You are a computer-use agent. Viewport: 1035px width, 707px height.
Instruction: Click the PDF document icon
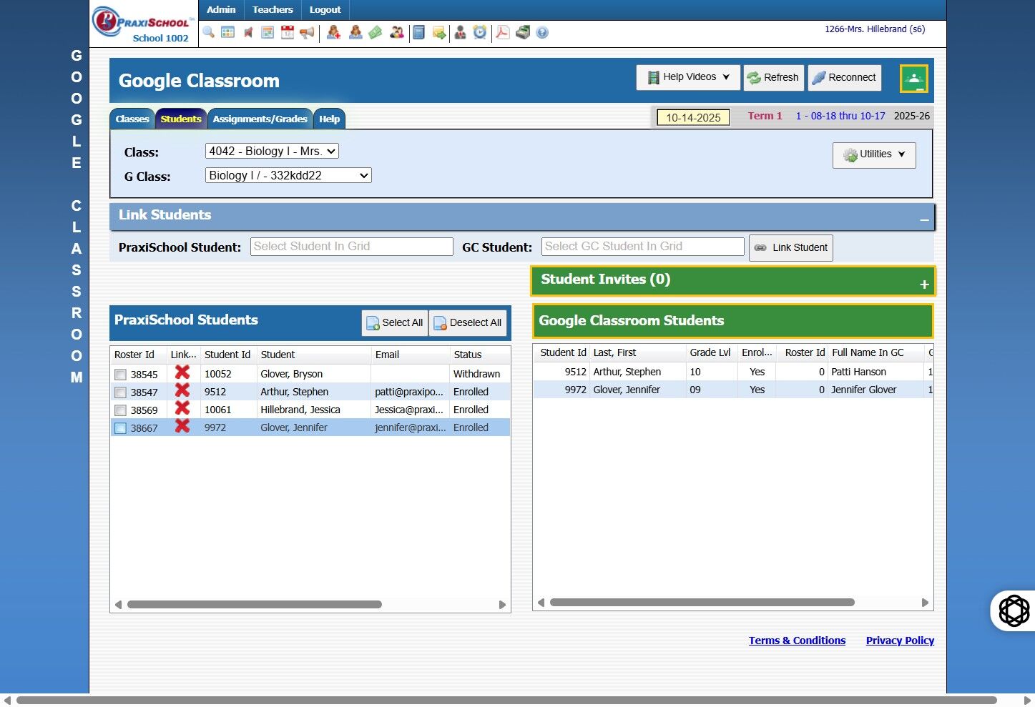point(503,32)
